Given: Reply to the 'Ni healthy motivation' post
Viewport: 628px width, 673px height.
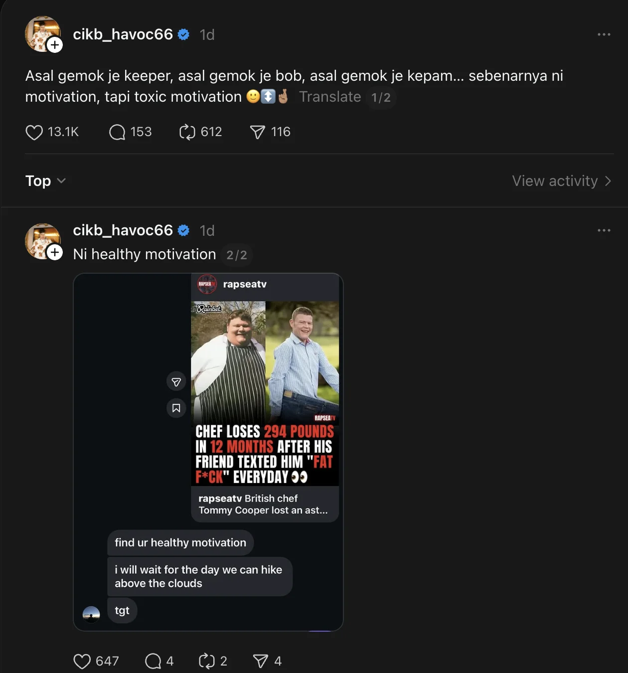Looking at the screenshot, I should [153, 661].
